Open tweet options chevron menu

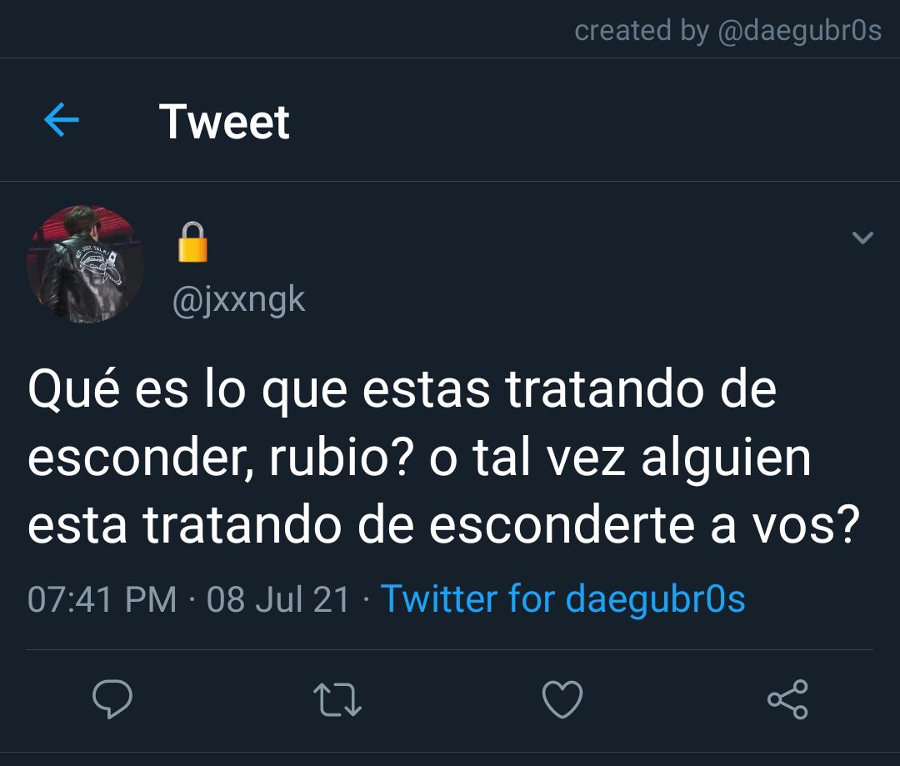(862, 238)
